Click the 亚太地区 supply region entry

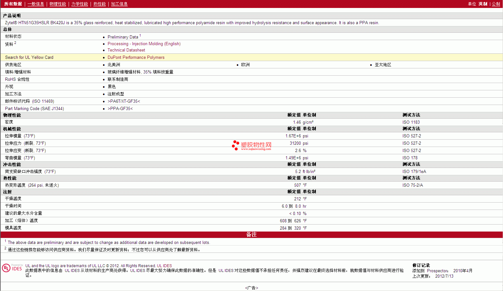pos(383,65)
